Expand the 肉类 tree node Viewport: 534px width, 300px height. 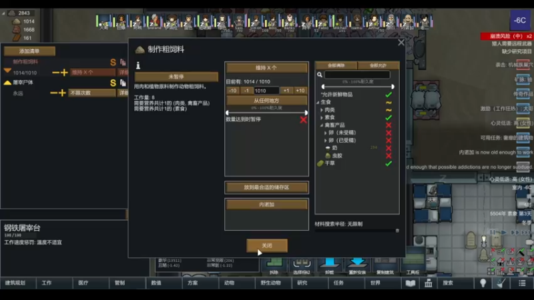[322, 110]
